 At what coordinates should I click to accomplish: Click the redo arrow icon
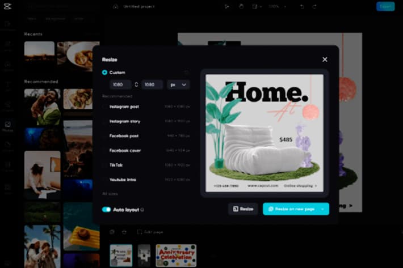314,6
